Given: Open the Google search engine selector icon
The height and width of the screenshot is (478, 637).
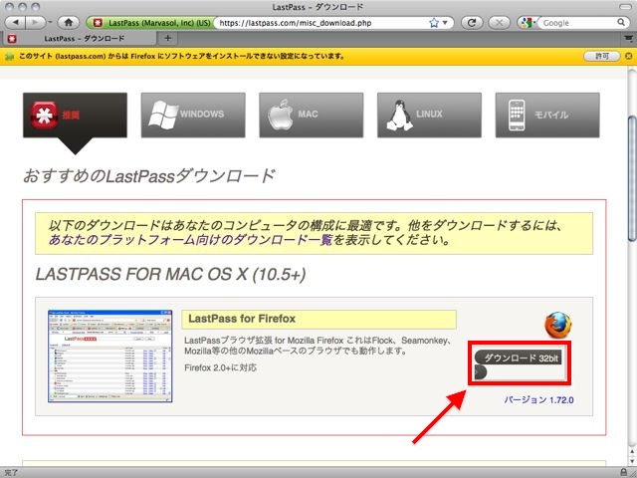Looking at the screenshot, I should 528,23.
